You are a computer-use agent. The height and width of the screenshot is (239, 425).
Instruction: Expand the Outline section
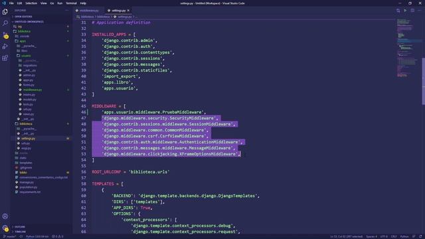pos(19,226)
